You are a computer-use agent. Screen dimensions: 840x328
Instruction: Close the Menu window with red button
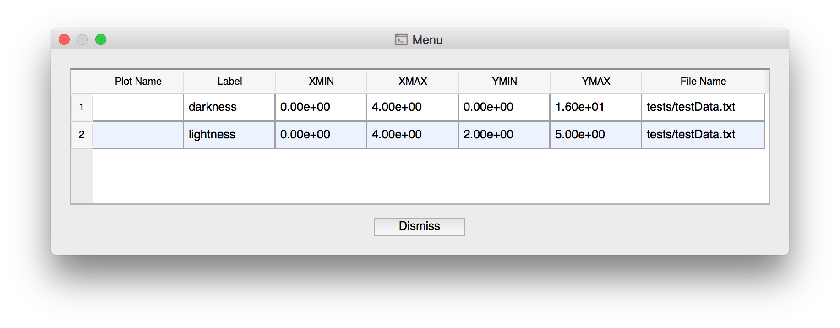tap(64, 39)
